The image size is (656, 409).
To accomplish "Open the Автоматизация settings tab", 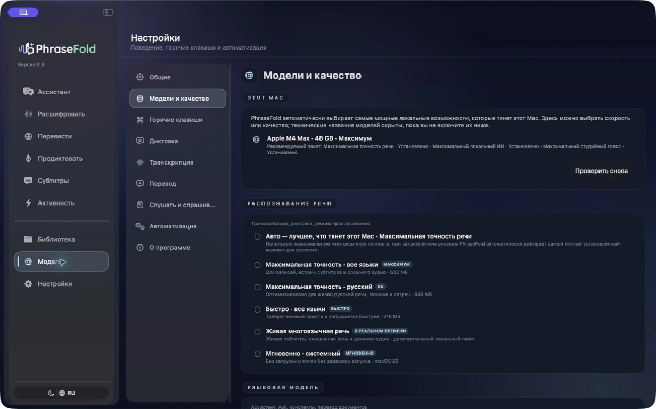I will pos(178,226).
